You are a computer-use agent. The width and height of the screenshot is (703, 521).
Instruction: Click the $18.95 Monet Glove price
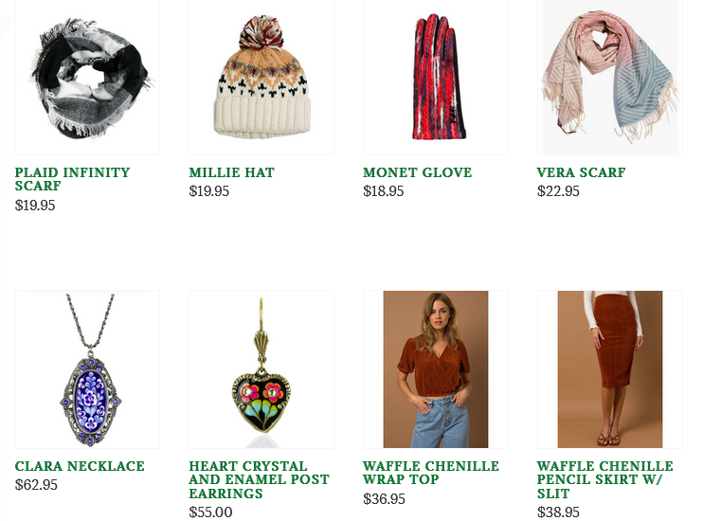384,191
